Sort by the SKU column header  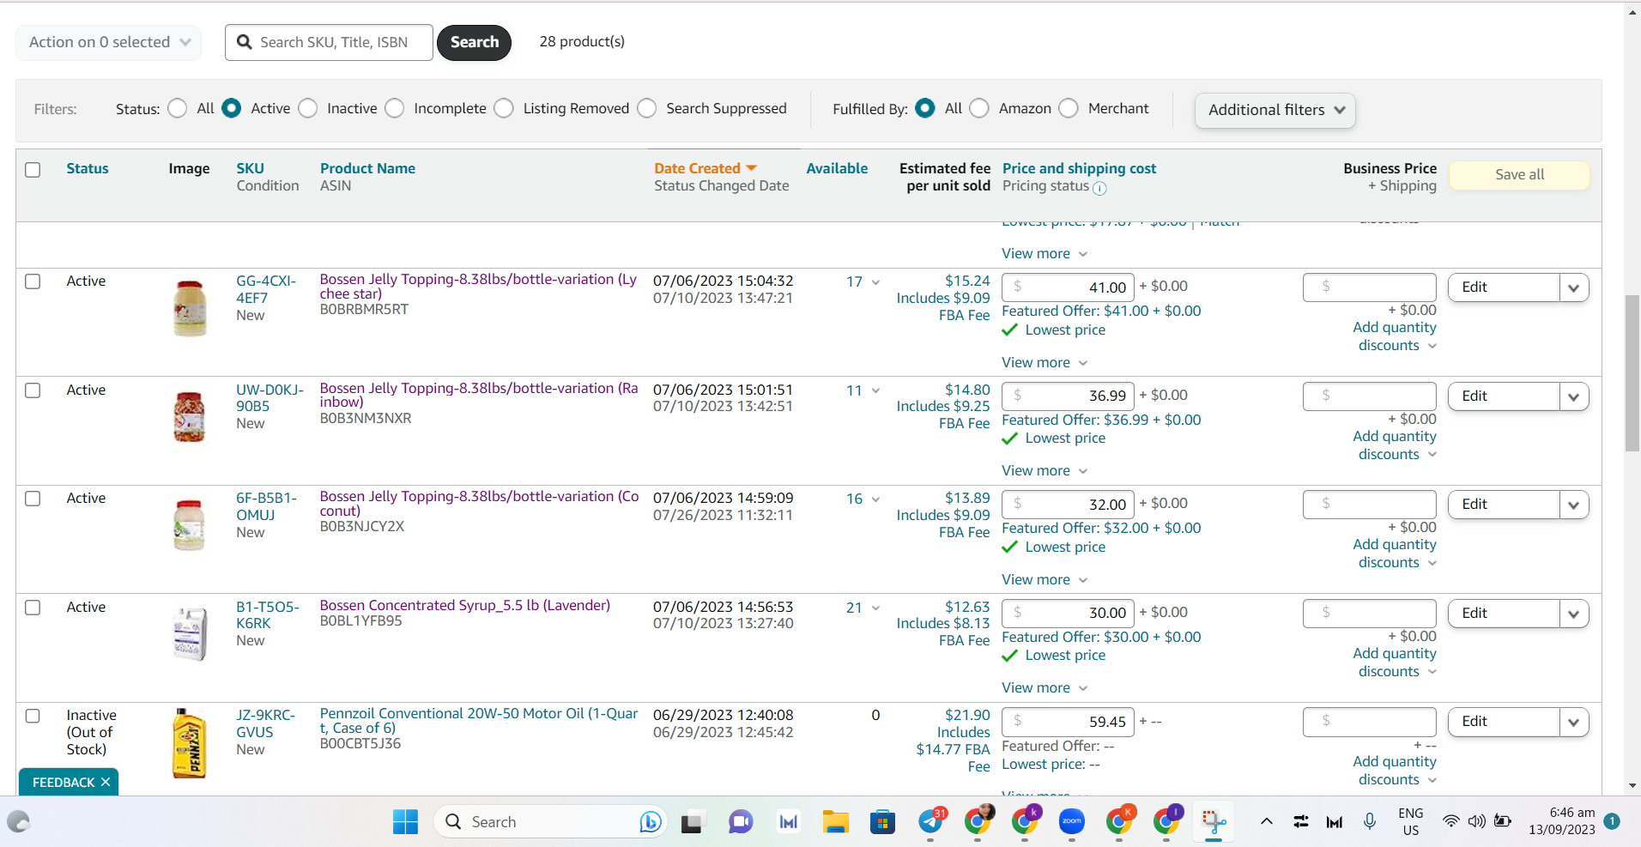click(x=251, y=168)
